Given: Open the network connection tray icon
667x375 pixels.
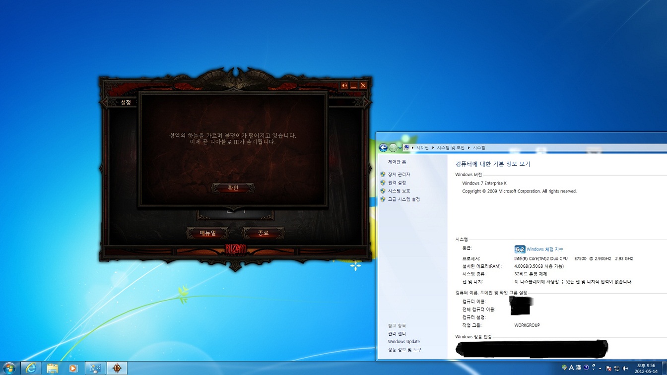Looking at the screenshot, I should point(617,369).
